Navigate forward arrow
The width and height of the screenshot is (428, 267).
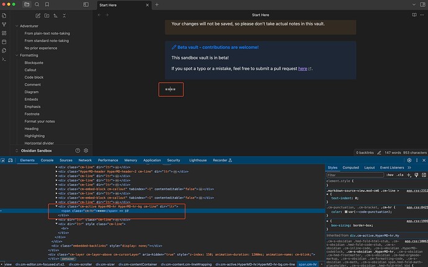[x=107, y=15]
